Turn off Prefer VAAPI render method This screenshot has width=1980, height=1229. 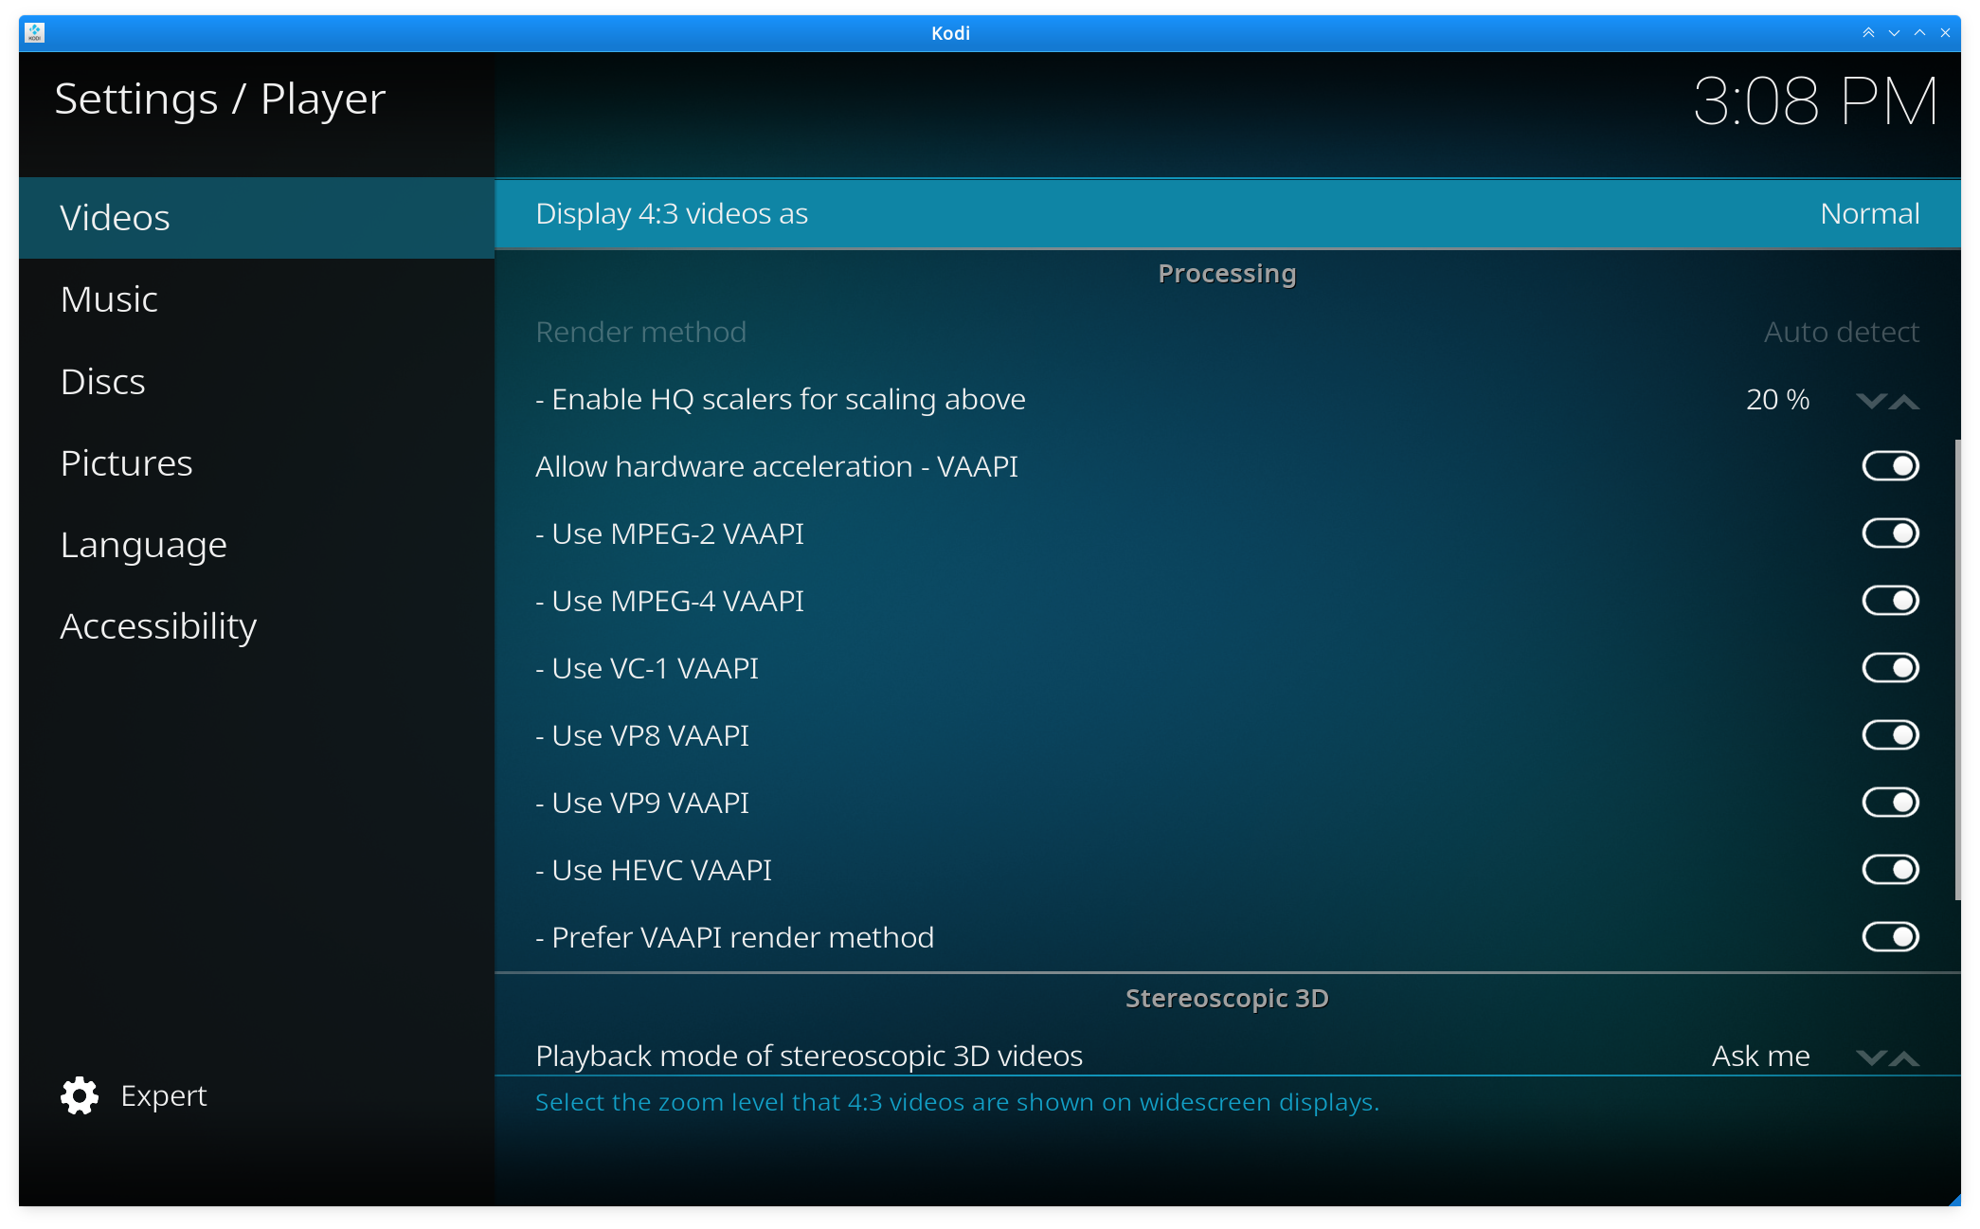(1891, 936)
